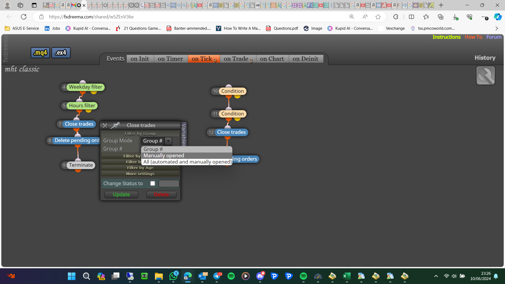Open the Forum link

click(494, 37)
